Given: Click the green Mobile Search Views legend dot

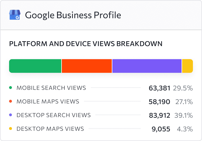Looking at the screenshot, I should point(10,88).
